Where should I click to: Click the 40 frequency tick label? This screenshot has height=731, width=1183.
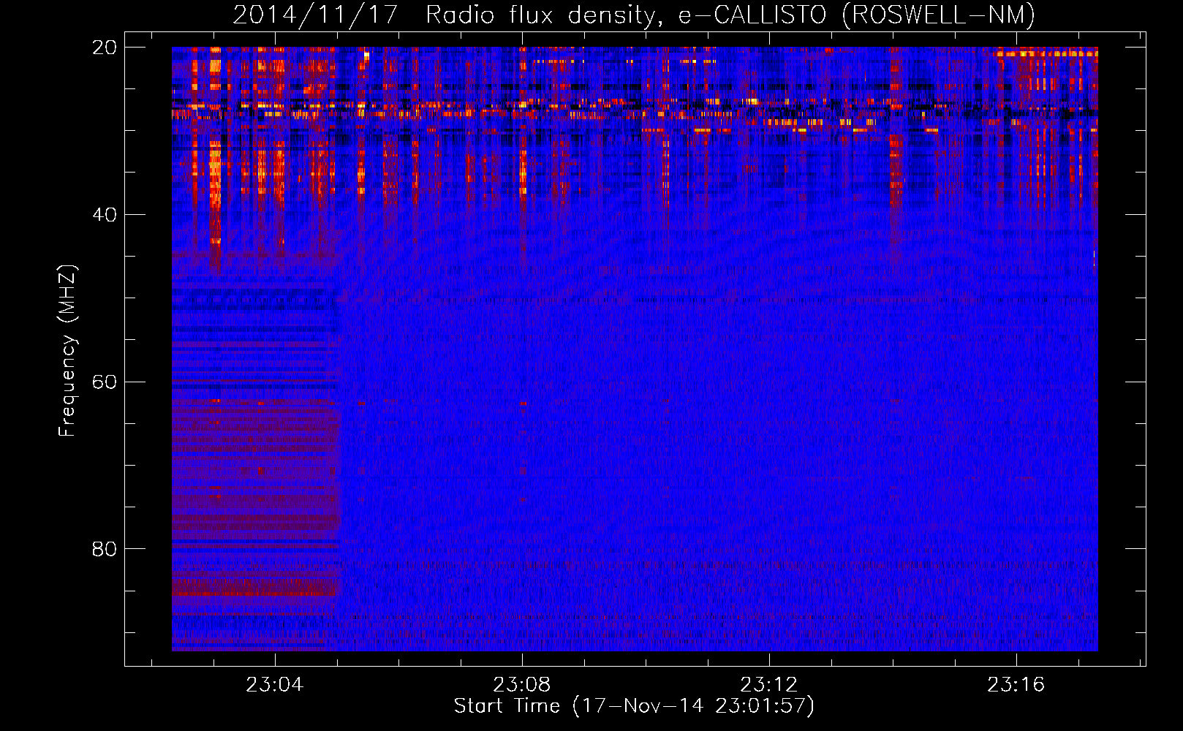pos(105,215)
